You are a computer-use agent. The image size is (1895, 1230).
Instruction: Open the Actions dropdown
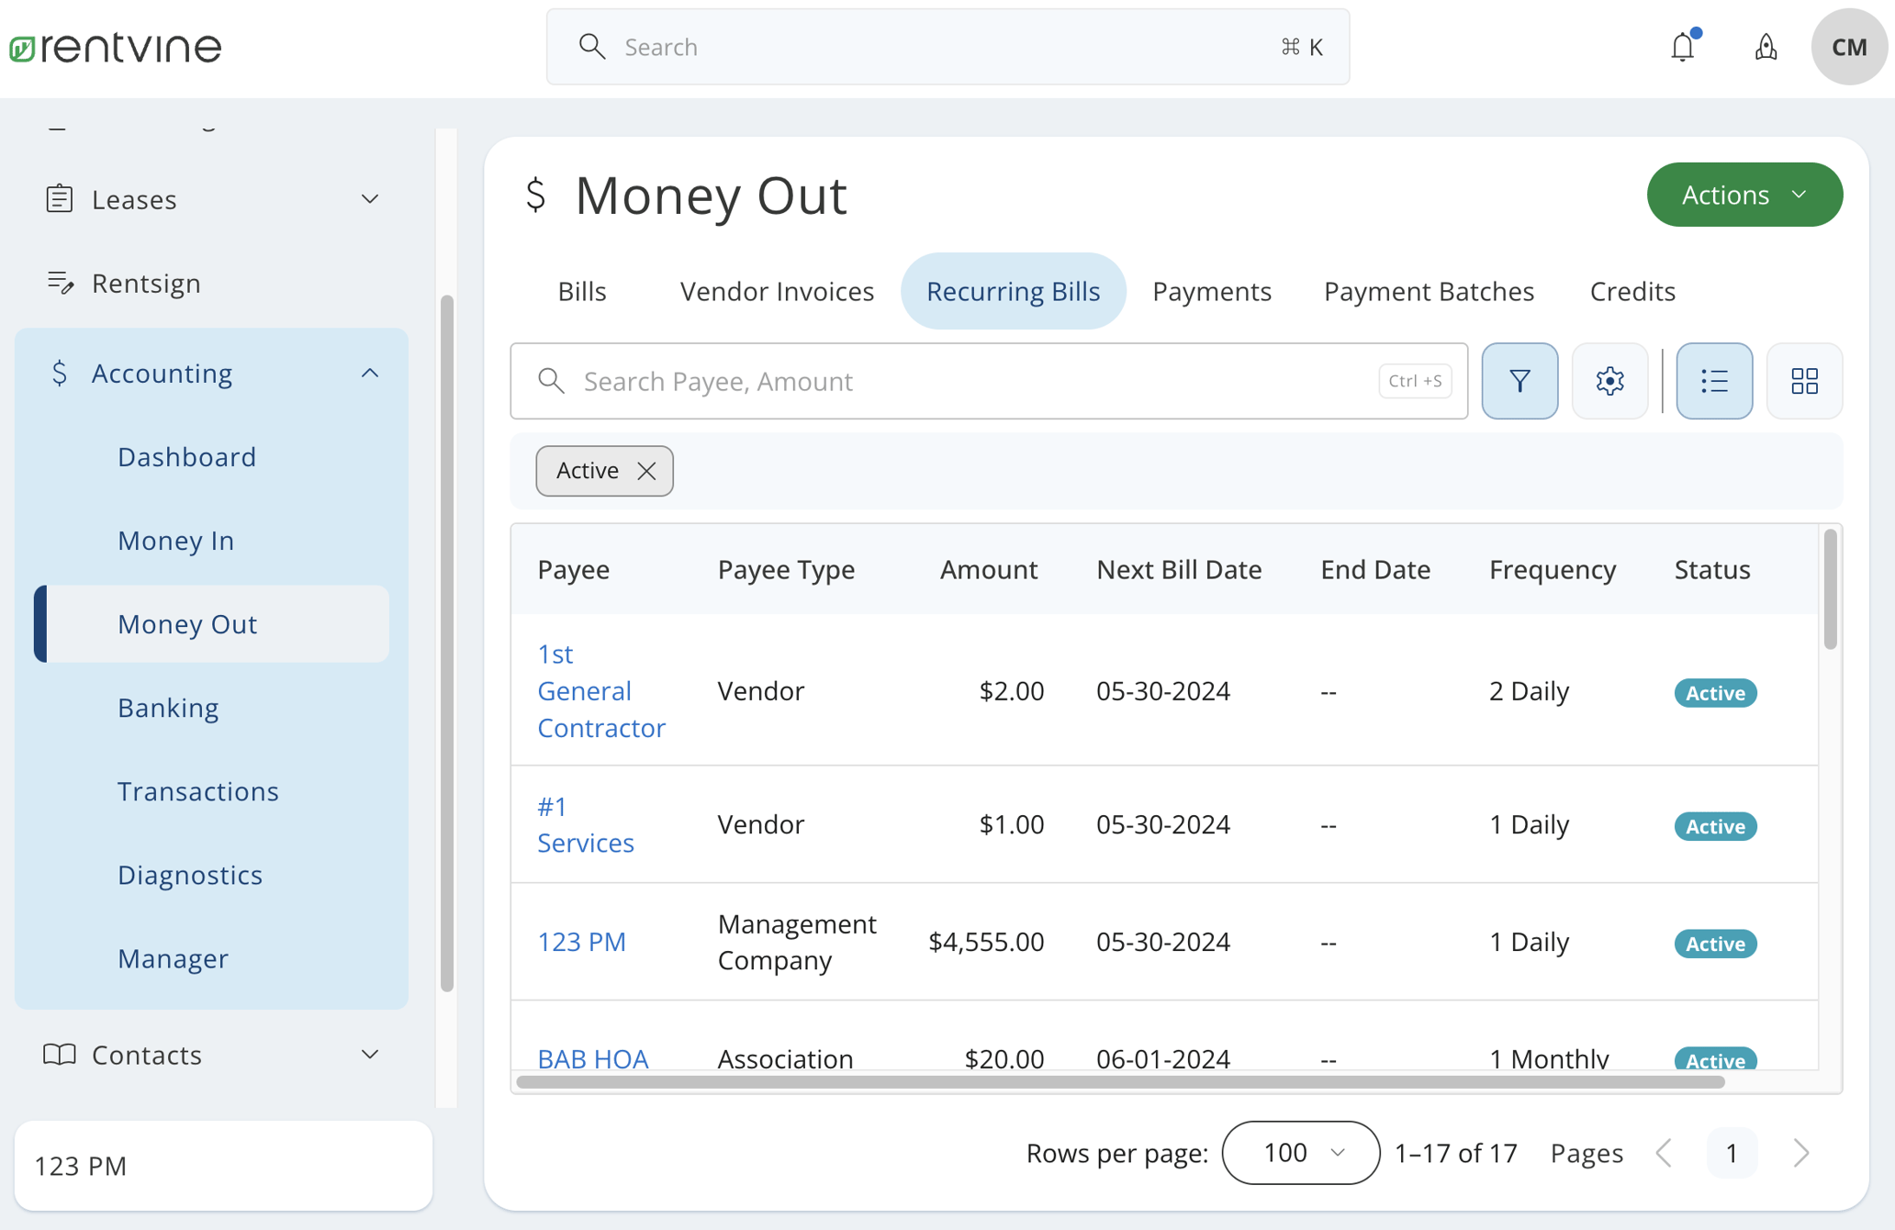pos(1743,194)
